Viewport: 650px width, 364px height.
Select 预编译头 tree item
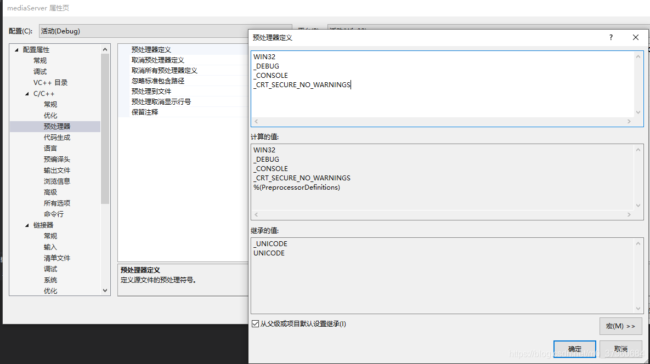[x=57, y=160]
